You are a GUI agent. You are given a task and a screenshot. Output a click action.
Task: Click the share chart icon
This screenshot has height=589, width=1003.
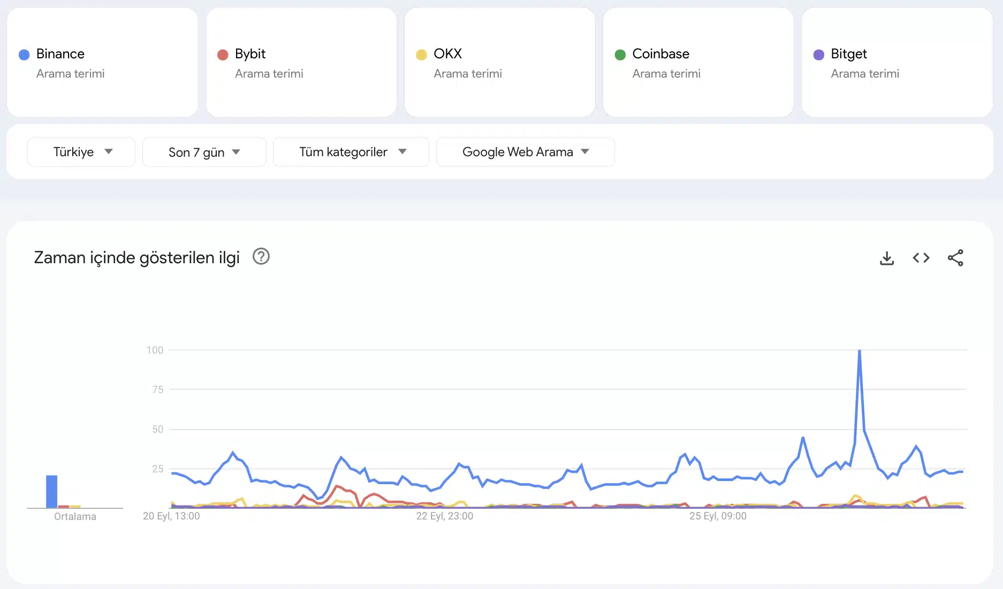[955, 258]
